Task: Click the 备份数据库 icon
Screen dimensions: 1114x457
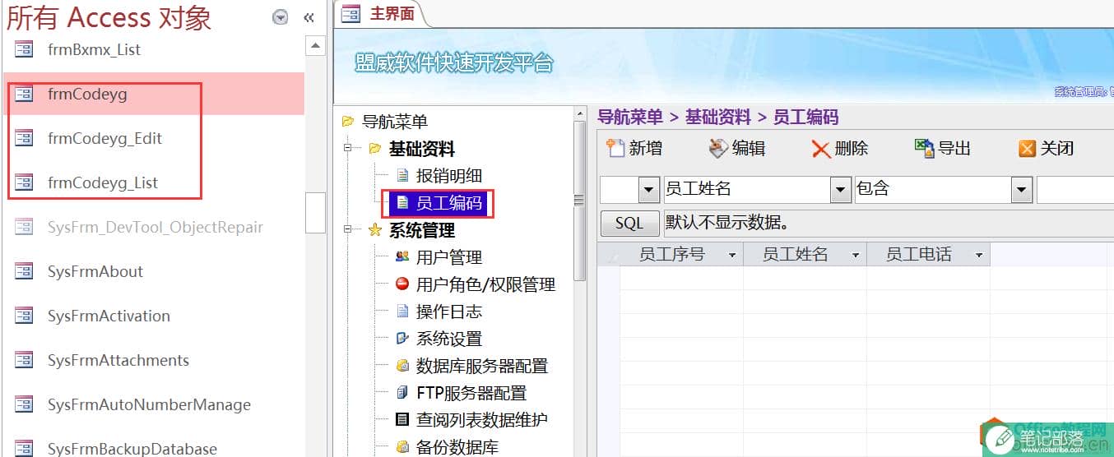Action: coord(402,446)
